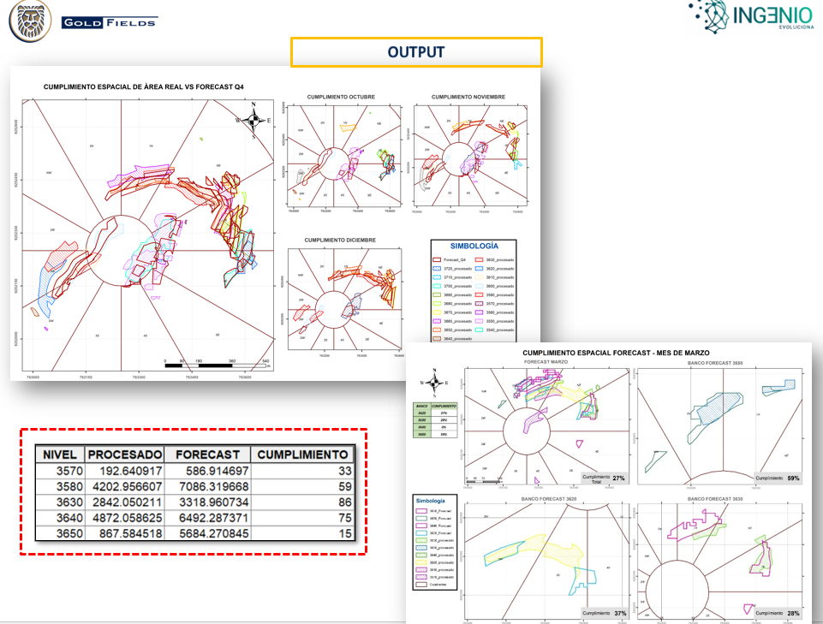Viewport: 823px width, 624px height.
Task: Click the 'CUMPLIMIENTO ESPACIAL DE ÁREA REAL VS FORECAST Q4' title
Action: click(143, 86)
